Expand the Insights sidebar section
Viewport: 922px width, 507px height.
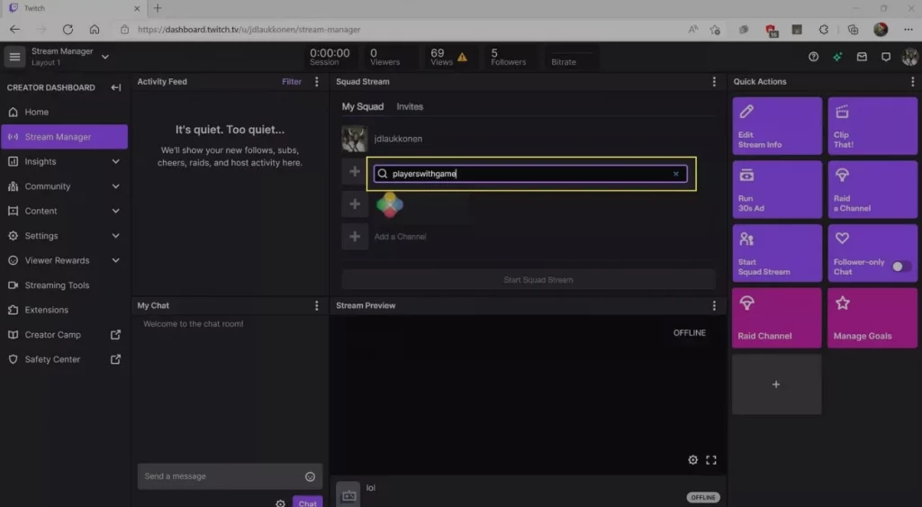(x=116, y=161)
